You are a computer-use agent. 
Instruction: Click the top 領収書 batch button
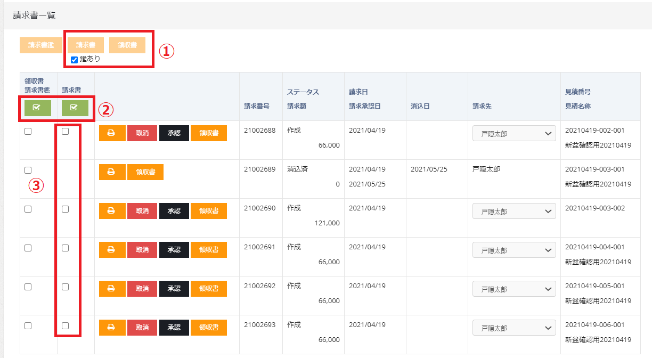pos(127,45)
